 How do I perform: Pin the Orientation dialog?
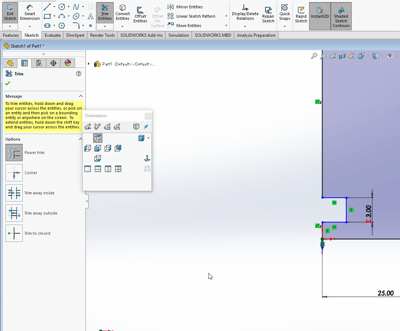coord(146,127)
